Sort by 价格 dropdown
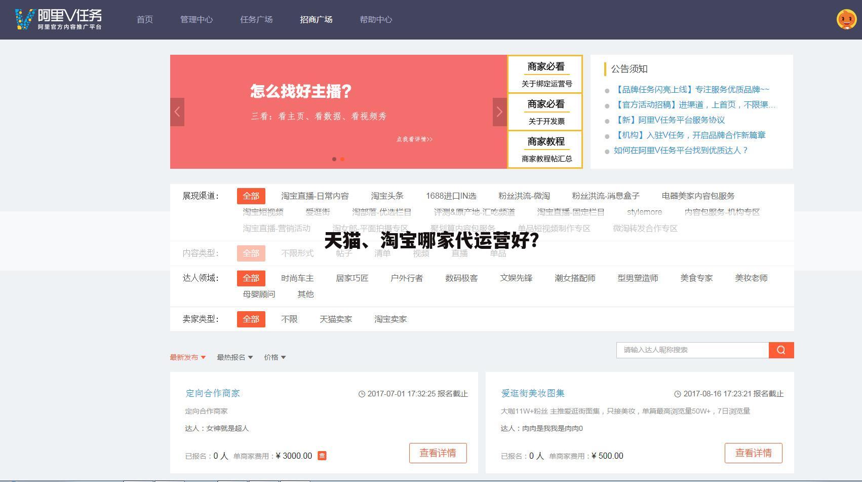 [275, 357]
